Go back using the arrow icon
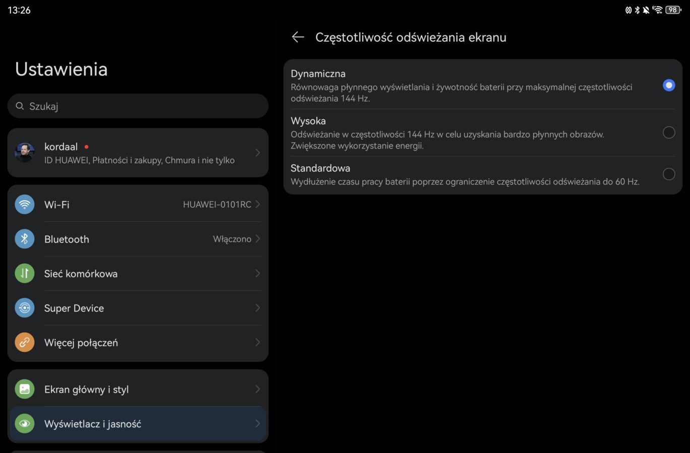 [x=298, y=37]
